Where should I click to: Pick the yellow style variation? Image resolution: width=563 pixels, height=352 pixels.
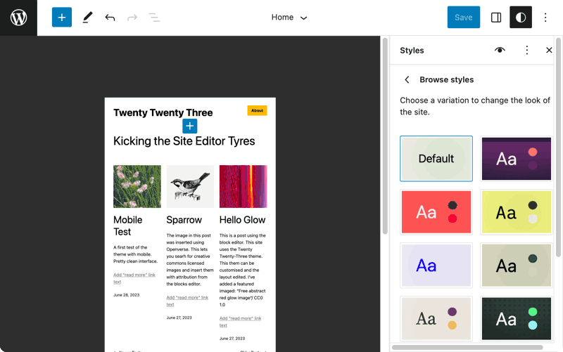click(x=517, y=212)
